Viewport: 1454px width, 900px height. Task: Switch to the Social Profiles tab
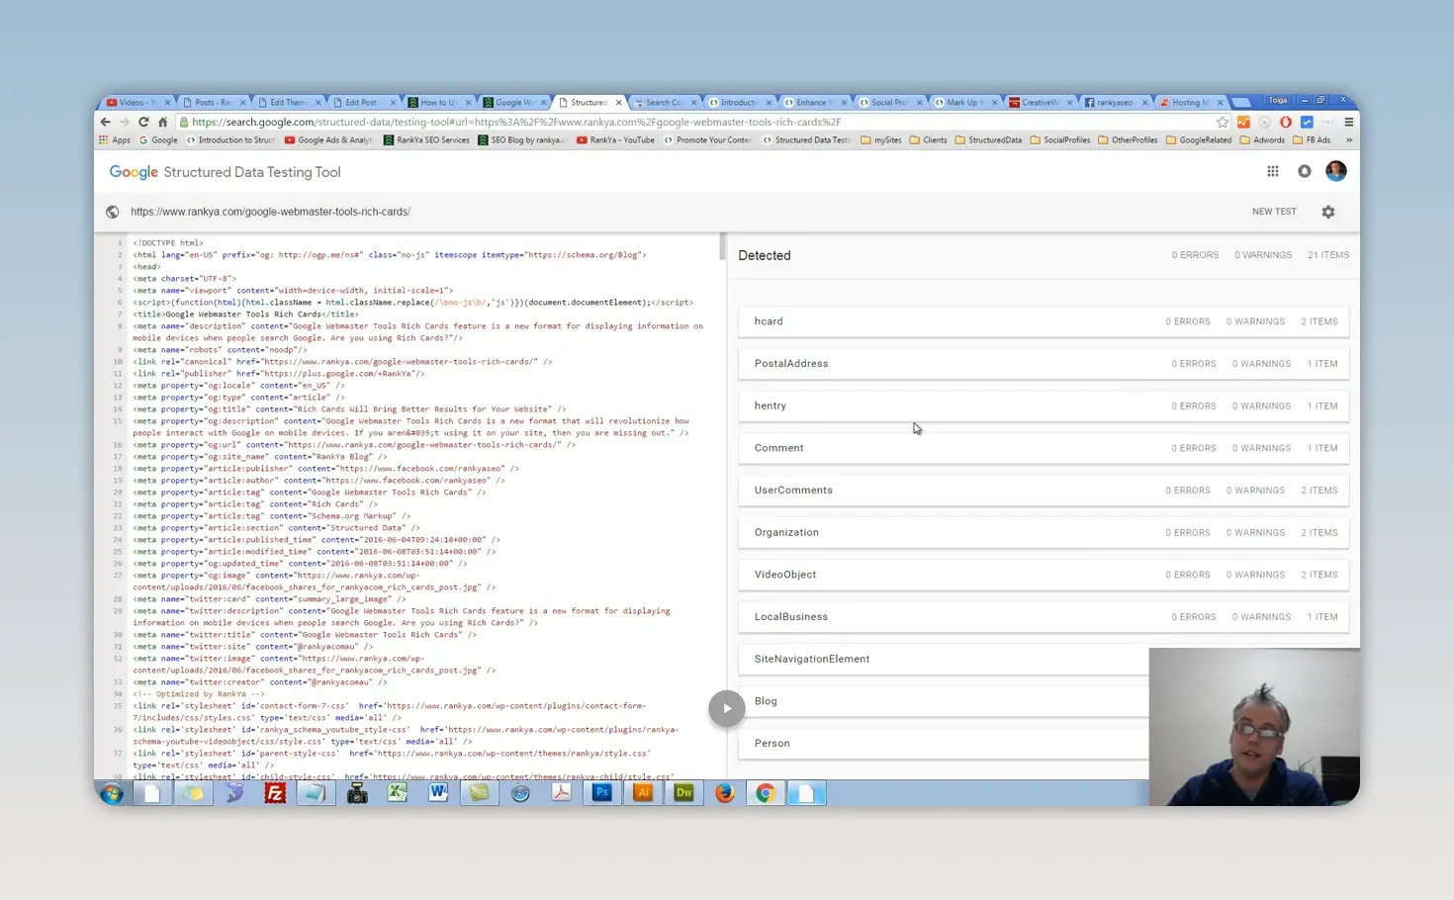tap(889, 102)
